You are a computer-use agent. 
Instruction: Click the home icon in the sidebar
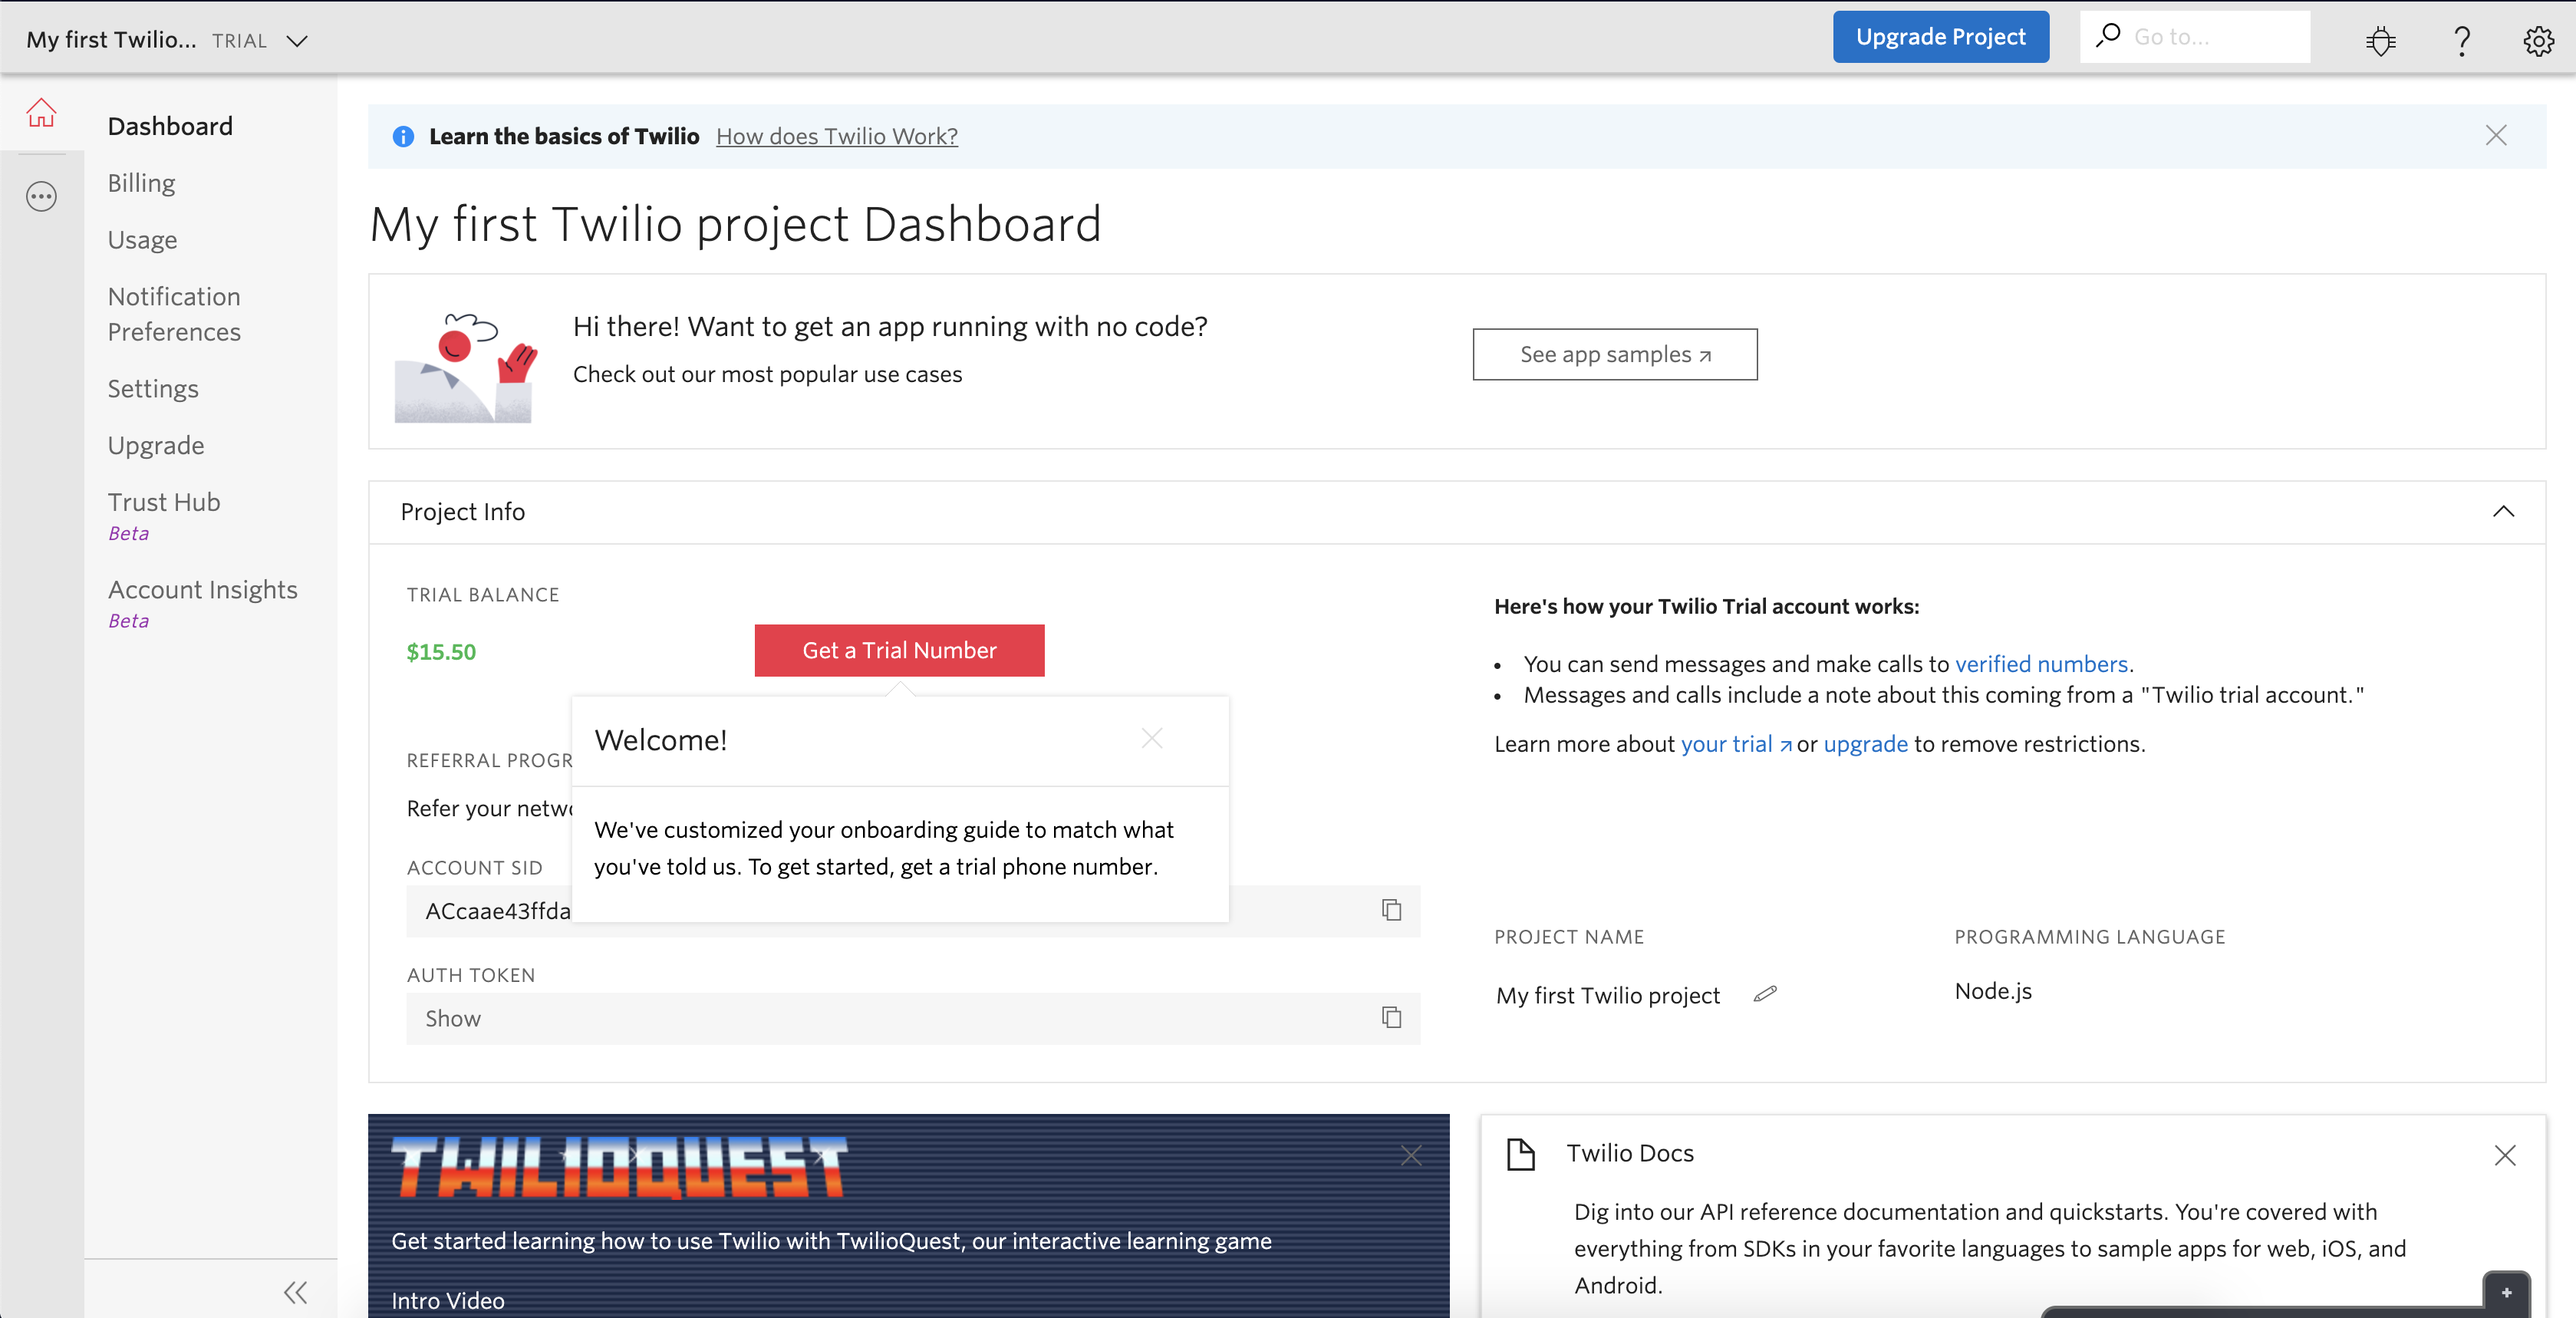point(41,113)
